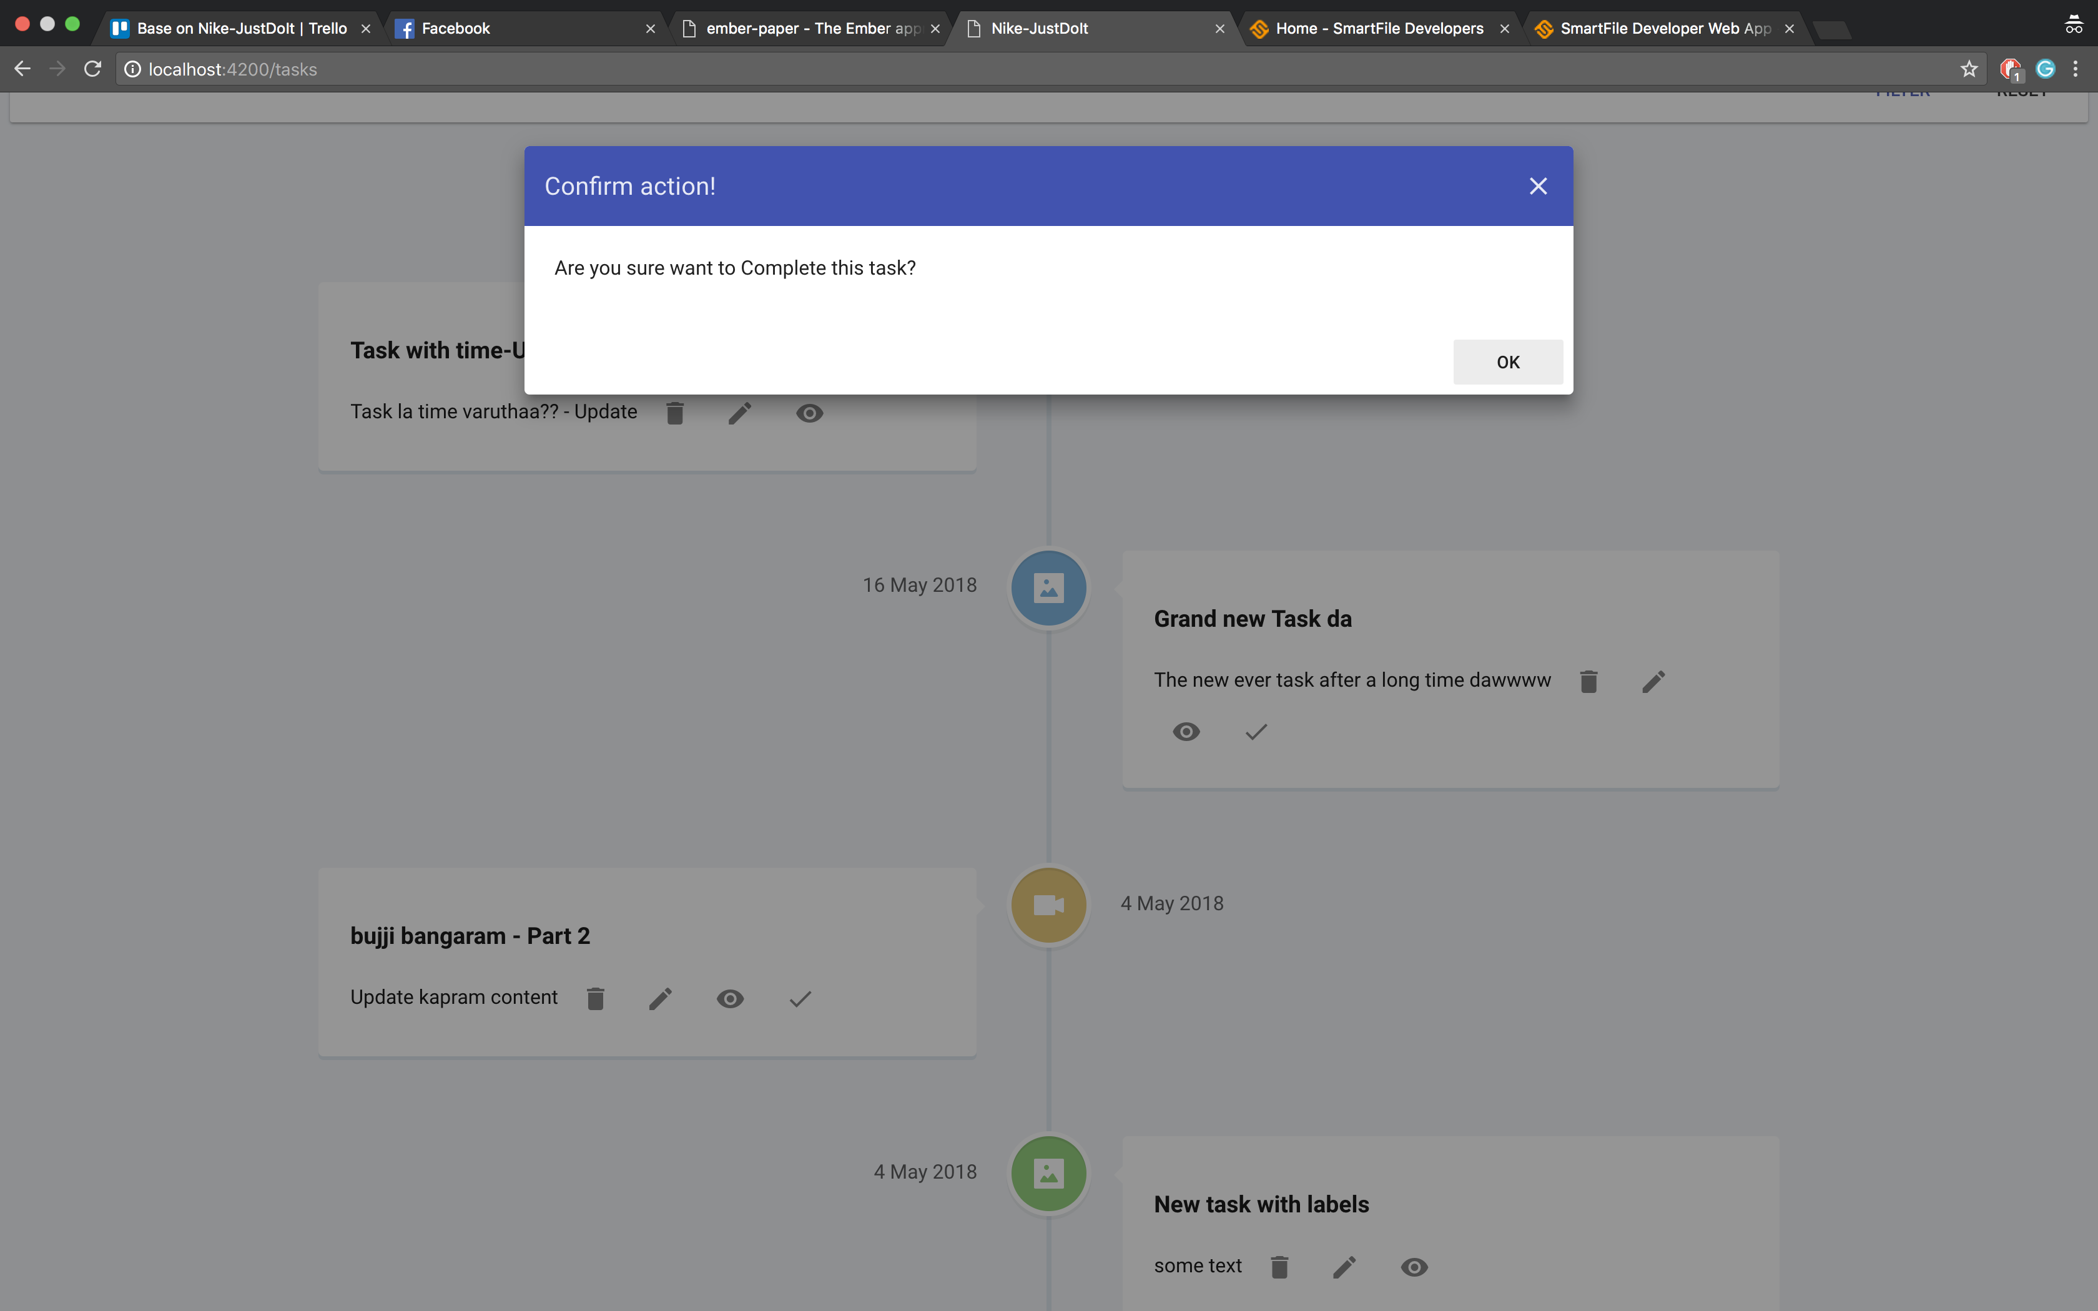Delete the 'Grand new Task da' task

pos(1588,682)
